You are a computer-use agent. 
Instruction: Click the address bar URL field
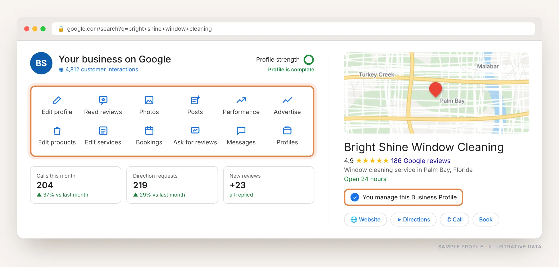(293, 29)
